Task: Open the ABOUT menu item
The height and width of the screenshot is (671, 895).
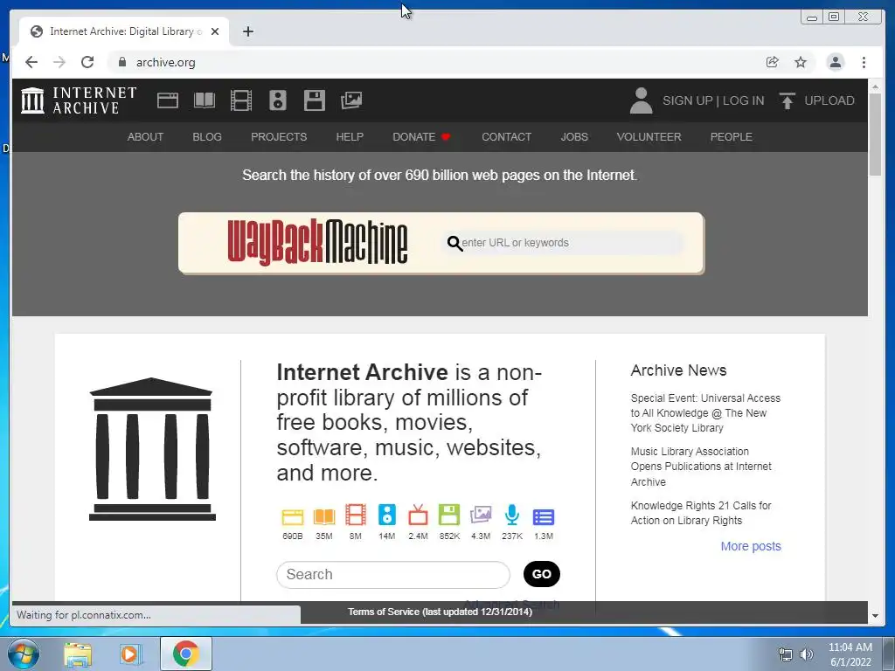Action: (x=145, y=137)
